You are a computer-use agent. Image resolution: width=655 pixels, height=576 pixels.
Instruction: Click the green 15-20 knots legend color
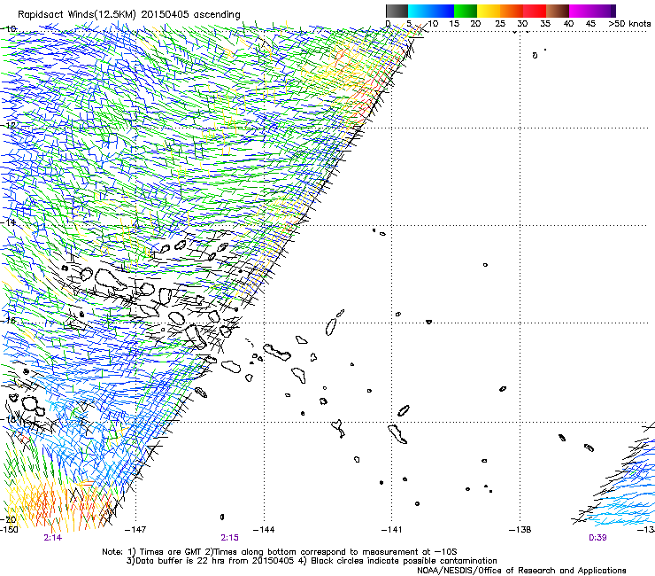point(466,11)
